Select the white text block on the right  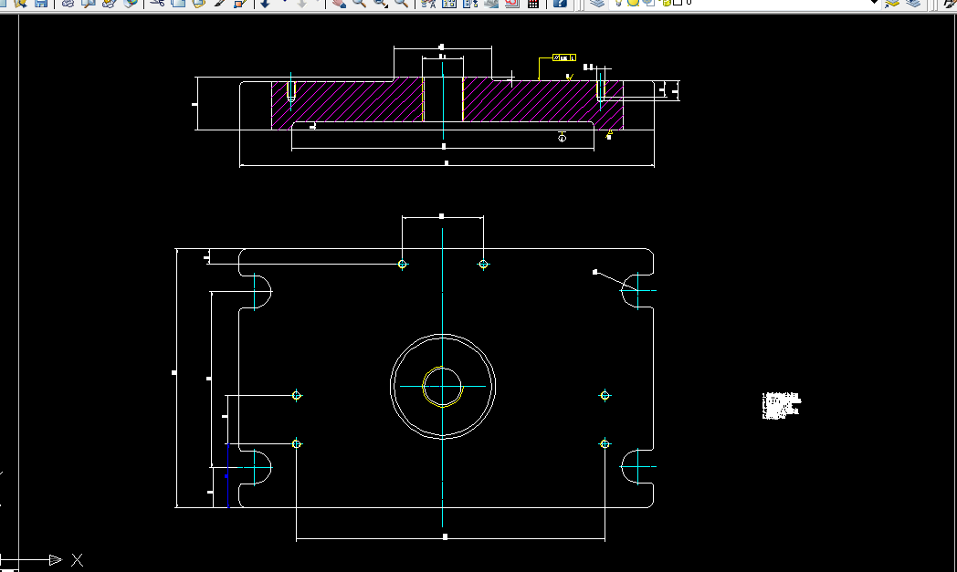(x=782, y=406)
